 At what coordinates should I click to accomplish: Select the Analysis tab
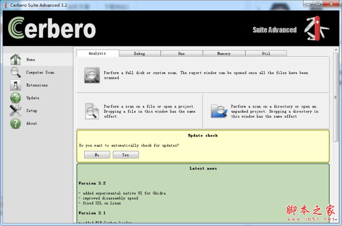tap(97, 53)
